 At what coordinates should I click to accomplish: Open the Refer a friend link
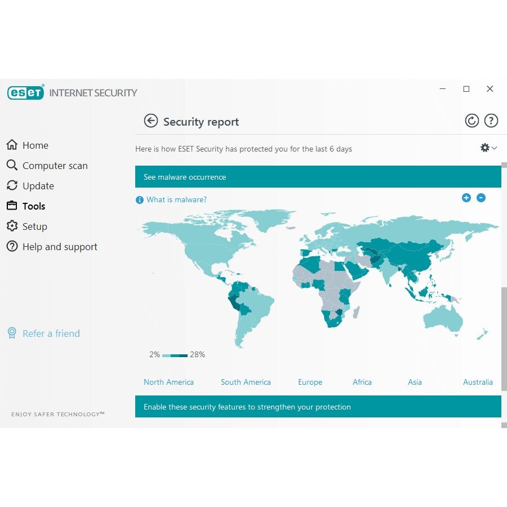point(51,333)
